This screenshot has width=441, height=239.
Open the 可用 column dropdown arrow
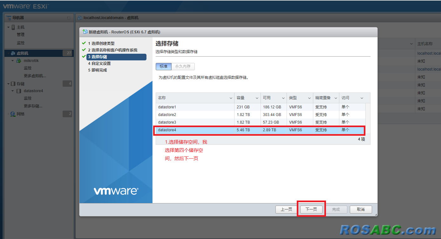[283, 98]
